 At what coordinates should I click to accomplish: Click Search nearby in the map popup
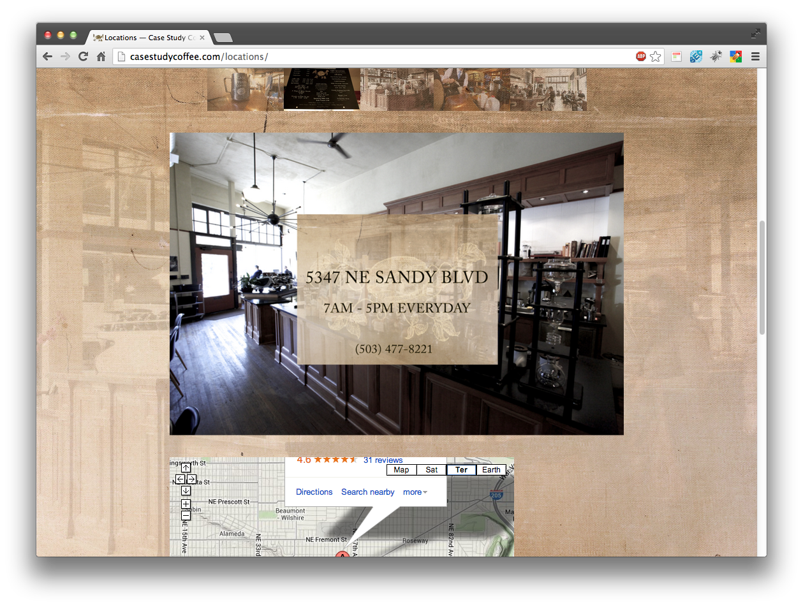pyautogui.click(x=368, y=492)
